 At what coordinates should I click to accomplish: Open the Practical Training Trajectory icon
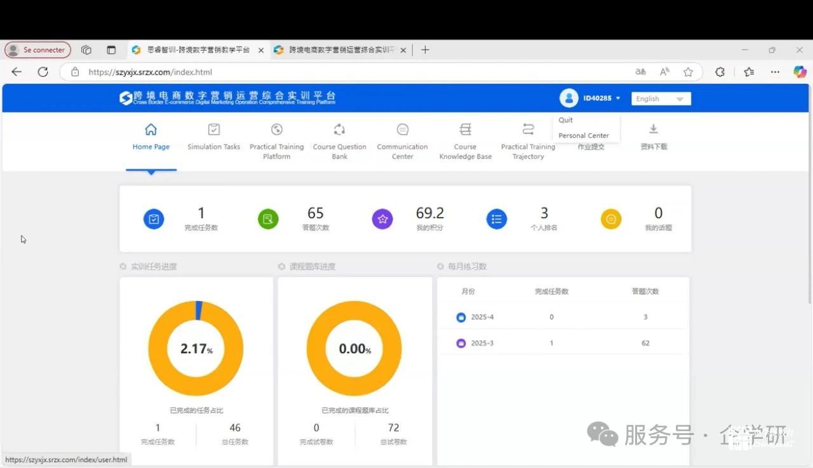click(528, 130)
